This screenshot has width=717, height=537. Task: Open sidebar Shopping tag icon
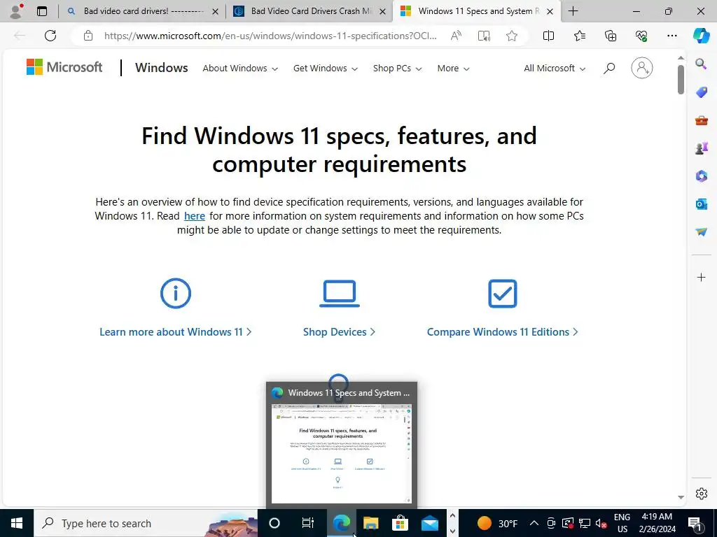[701, 92]
